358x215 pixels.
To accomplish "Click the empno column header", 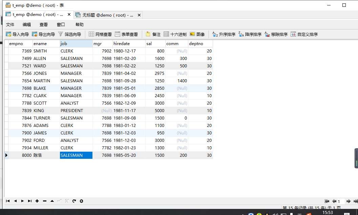I will click(20, 44).
